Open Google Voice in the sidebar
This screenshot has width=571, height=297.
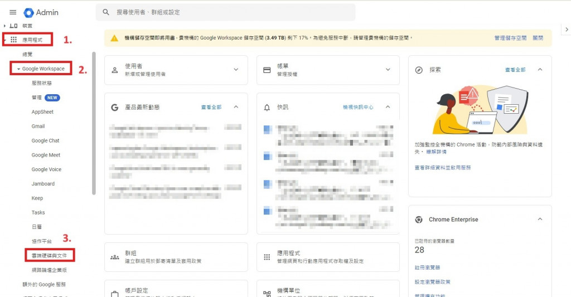[46, 169]
